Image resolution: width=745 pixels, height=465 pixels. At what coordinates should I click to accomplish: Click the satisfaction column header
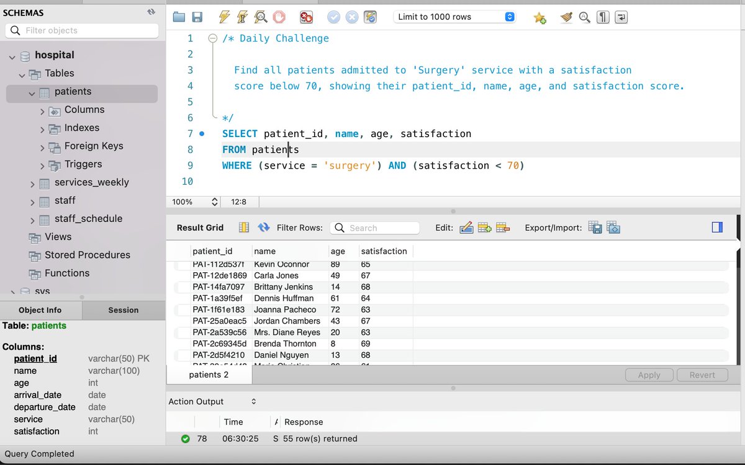click(386, 251)
